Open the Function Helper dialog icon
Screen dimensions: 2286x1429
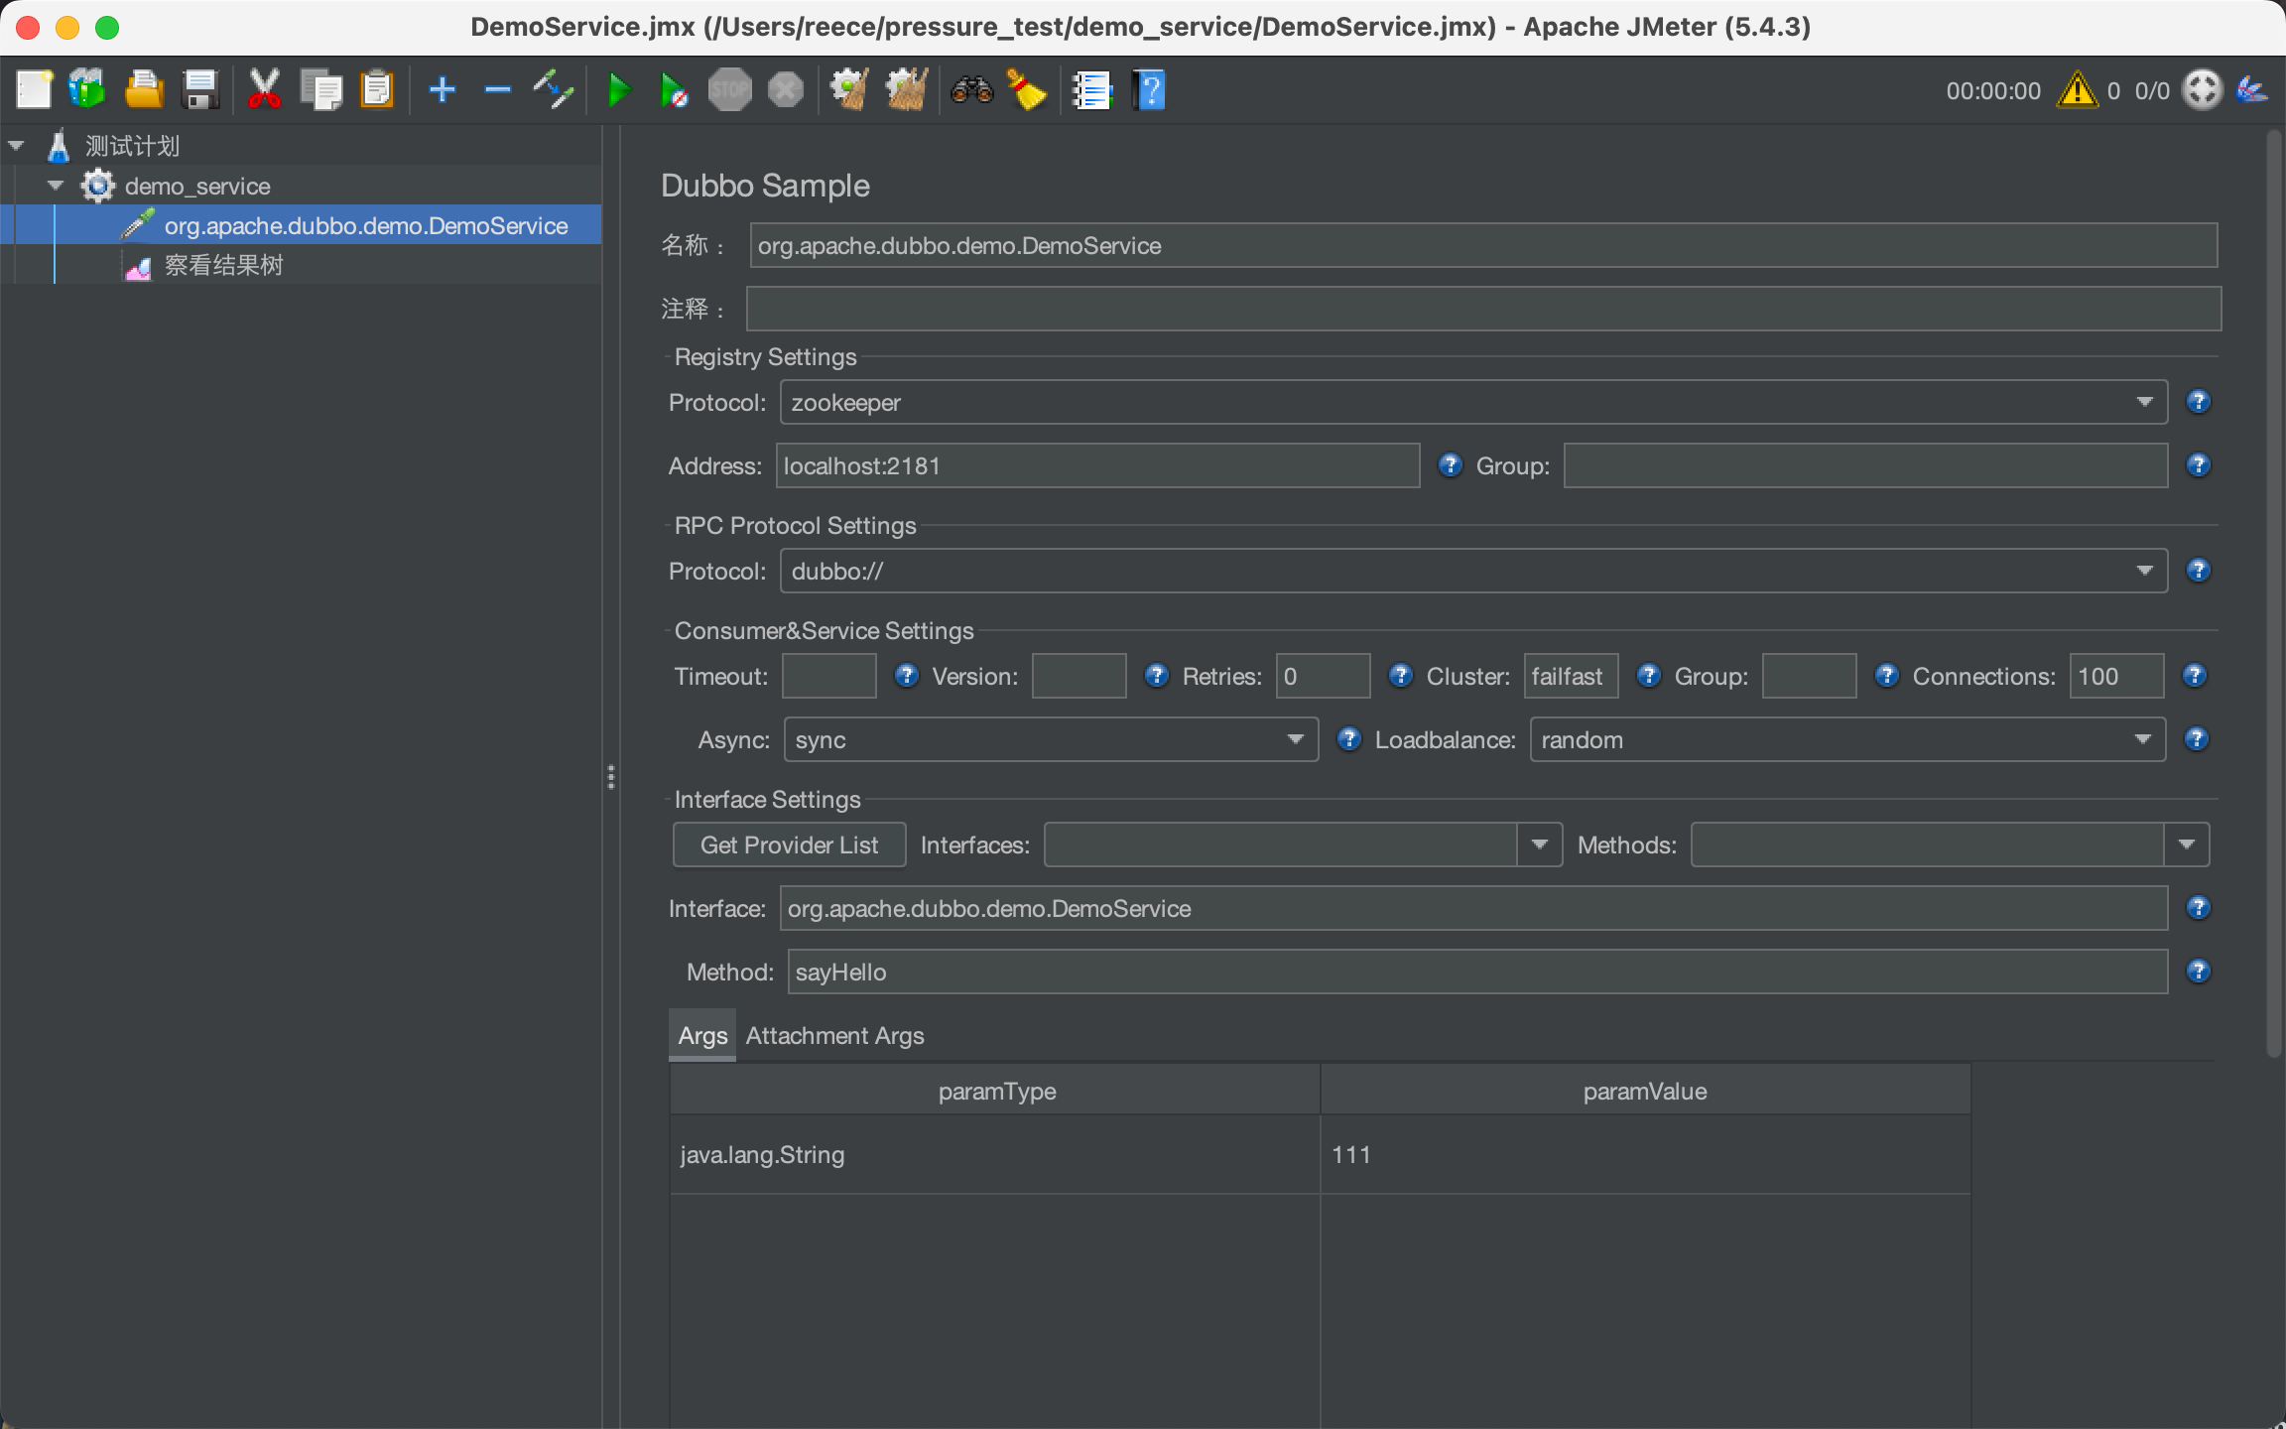click(1091, 90)
